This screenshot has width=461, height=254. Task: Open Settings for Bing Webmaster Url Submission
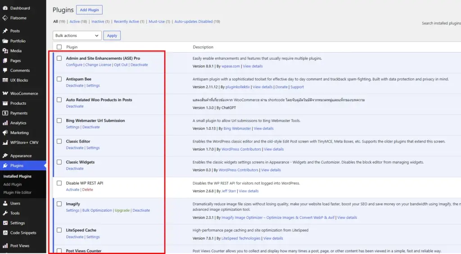(x=72, y=127)
